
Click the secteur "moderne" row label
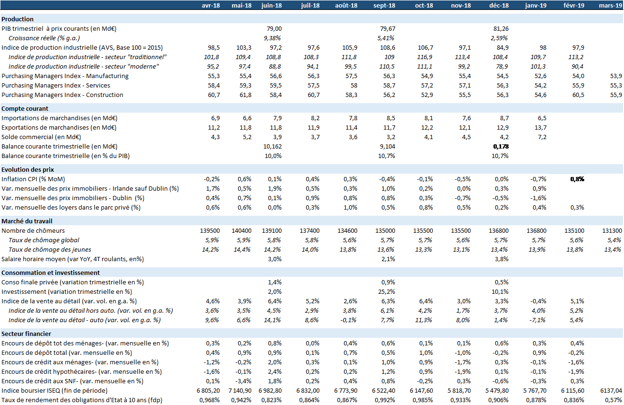tap(84, 67)
